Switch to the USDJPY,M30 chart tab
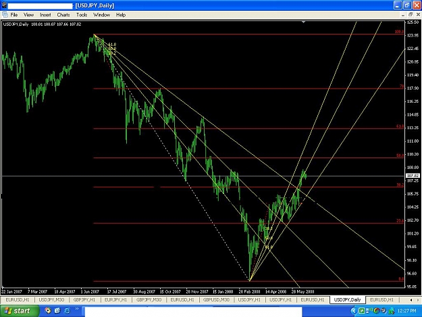 pyautogui.click(x=51, y=299)
